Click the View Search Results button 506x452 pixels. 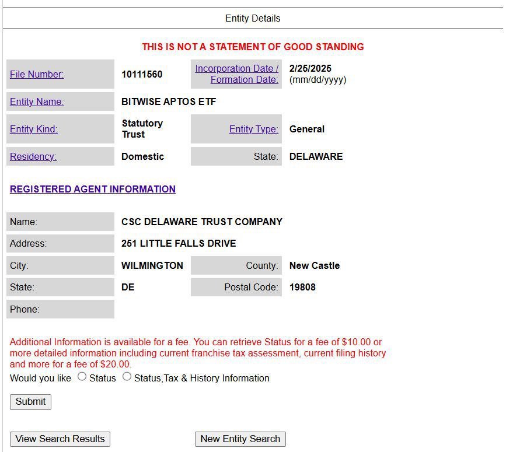(60, 439)
